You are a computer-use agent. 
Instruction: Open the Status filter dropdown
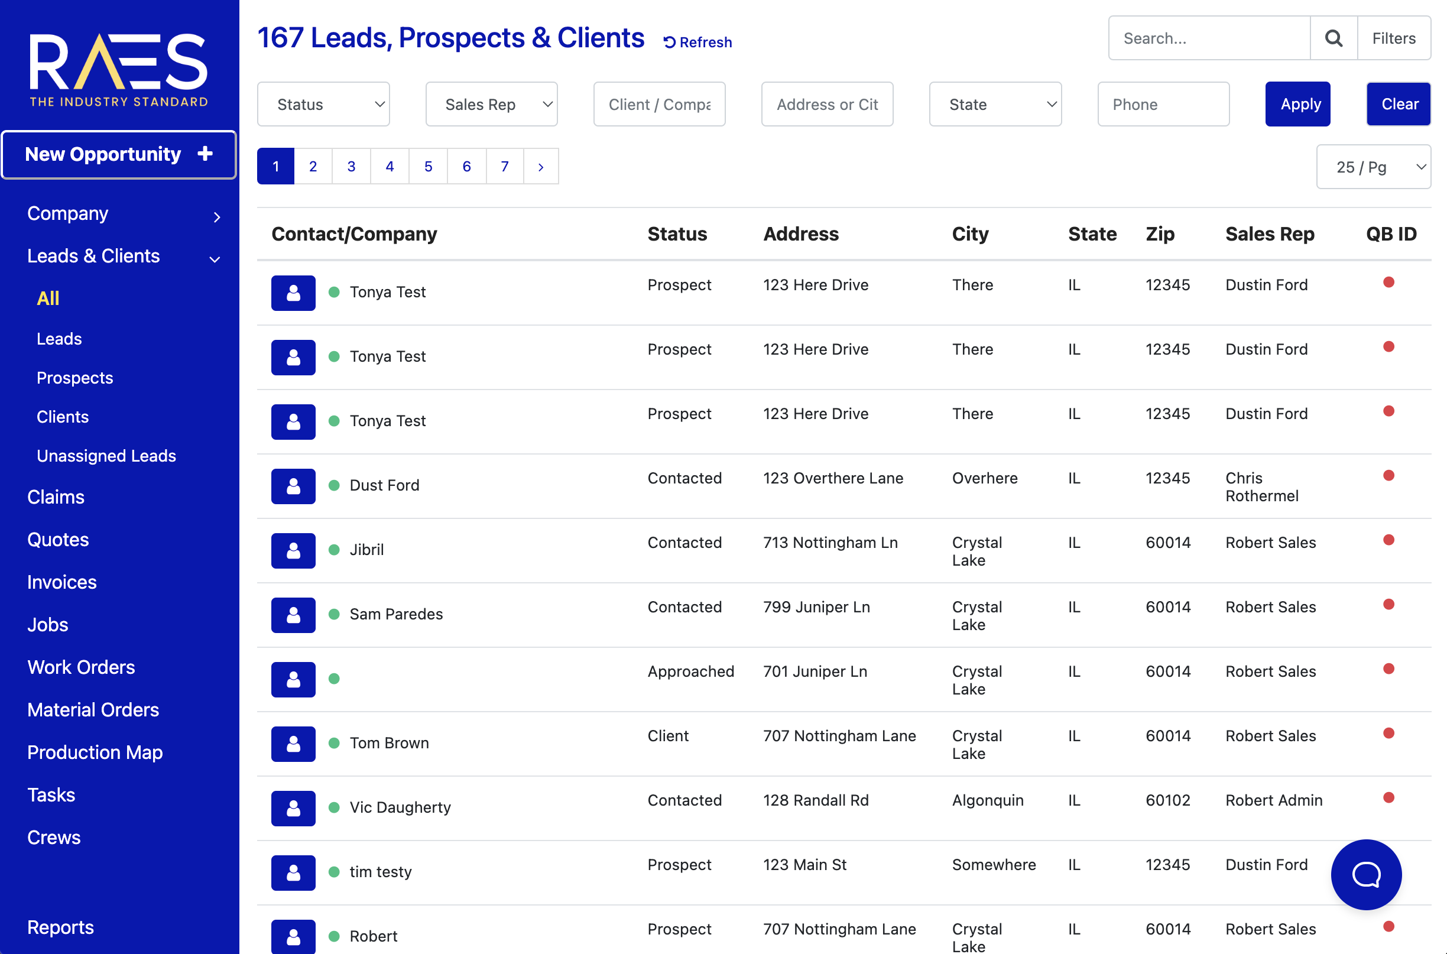[x=323, y=105]
